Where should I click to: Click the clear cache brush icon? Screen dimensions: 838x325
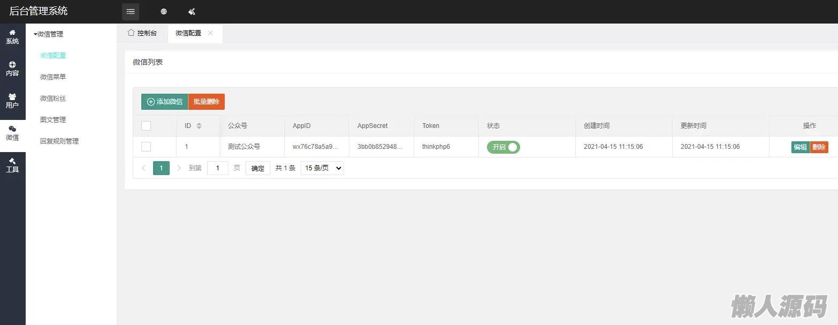click(192, 11)
